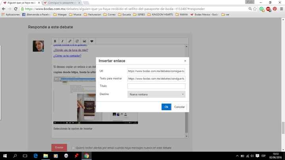Open Windows taskbar search
The width and height of the screenshot is (285, 160).
tap(15, 156)
